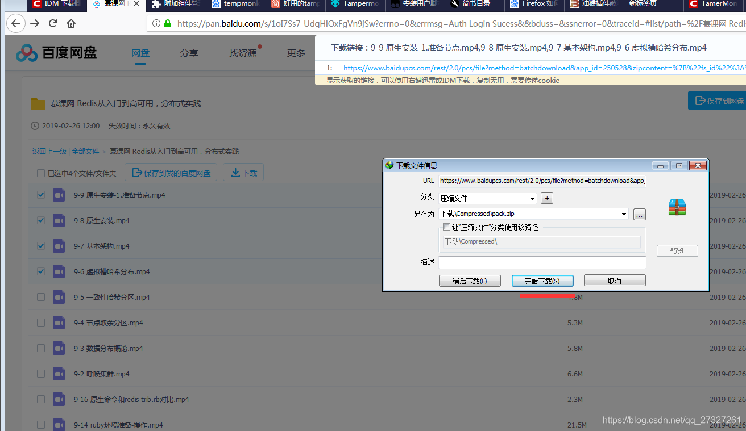Click the plus button to add category
746x431 pixels.
coord(546,198)
